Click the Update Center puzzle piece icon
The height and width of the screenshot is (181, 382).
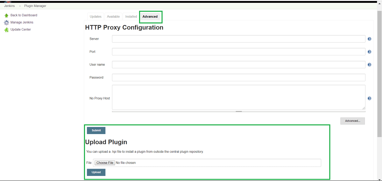[6, 30]
